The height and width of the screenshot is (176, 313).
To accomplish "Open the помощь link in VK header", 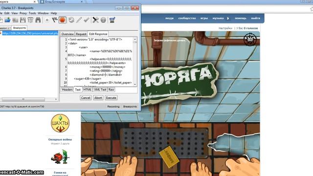I will 241,18.
